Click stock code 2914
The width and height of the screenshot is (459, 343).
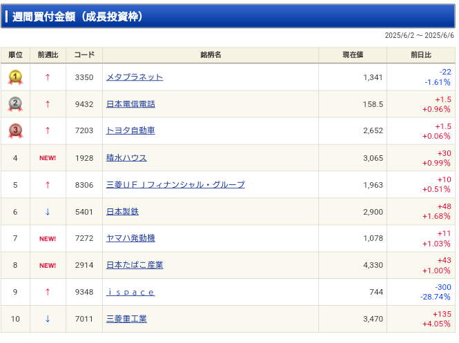pos(84,266)
